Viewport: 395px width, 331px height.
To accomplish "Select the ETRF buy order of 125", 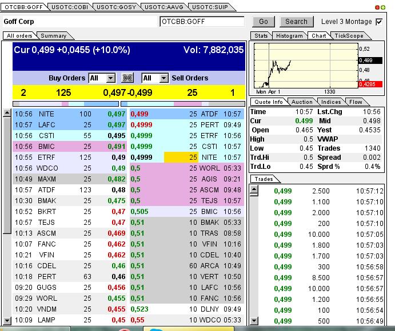I will [x=70, y=158].
